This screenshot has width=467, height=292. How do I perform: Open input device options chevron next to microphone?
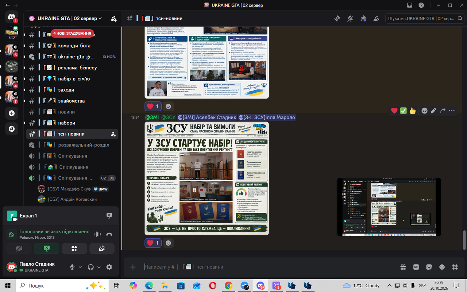(80, 267)
